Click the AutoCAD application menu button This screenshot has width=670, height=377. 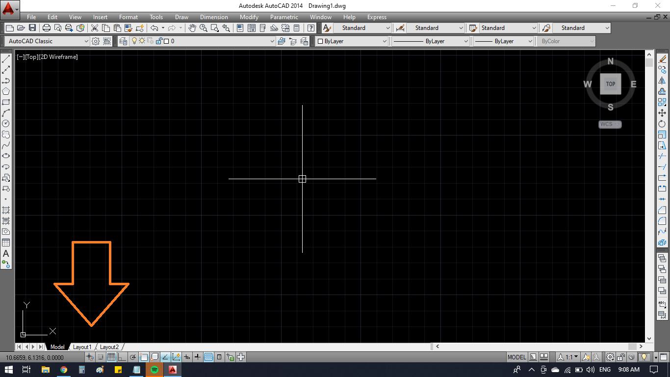10,9
